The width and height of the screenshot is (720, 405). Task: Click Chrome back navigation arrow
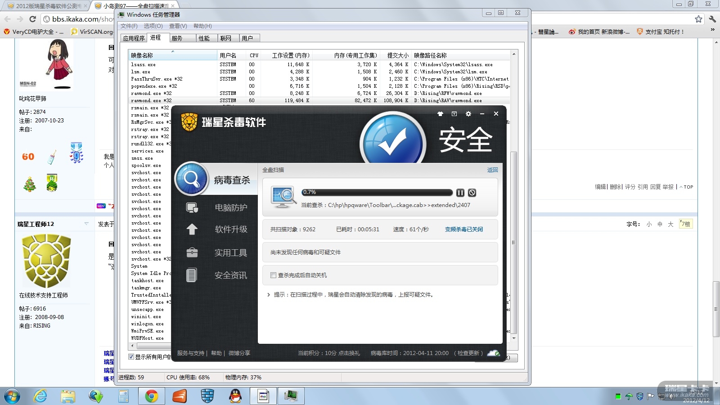point(8,19)
